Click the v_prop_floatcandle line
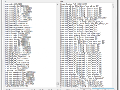The width and height of the screenshot is (120, 90). coord(16,86)
